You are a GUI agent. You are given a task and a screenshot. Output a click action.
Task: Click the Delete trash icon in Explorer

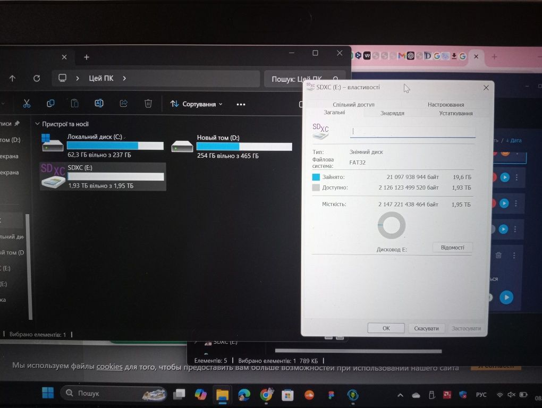(148, 103)
